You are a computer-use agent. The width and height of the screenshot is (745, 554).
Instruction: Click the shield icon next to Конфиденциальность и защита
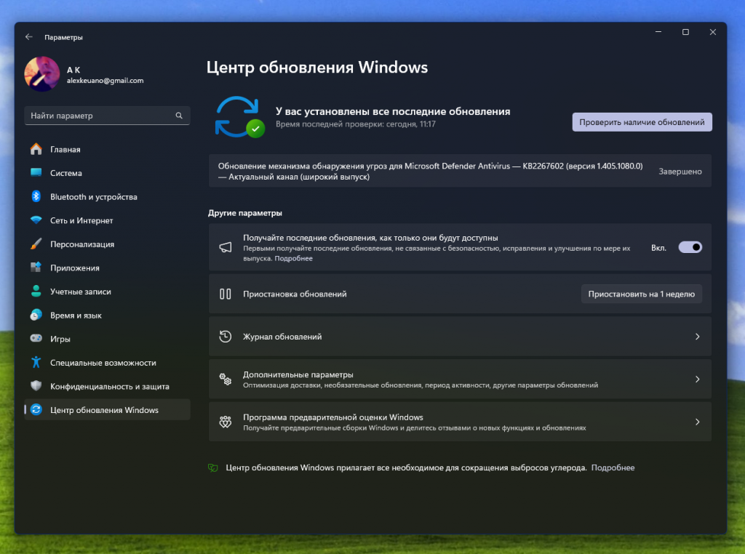tap(36, 385)
